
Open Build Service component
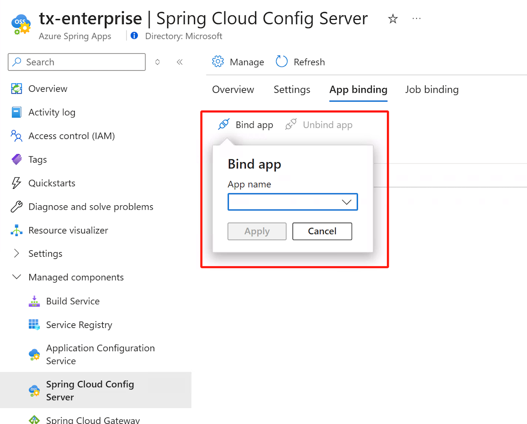72,301
